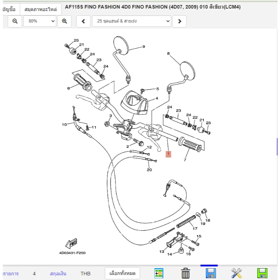Click the FWD direction arrow in diagram
Viewport: 280px width, 280px height.
[x=71, y=244]
